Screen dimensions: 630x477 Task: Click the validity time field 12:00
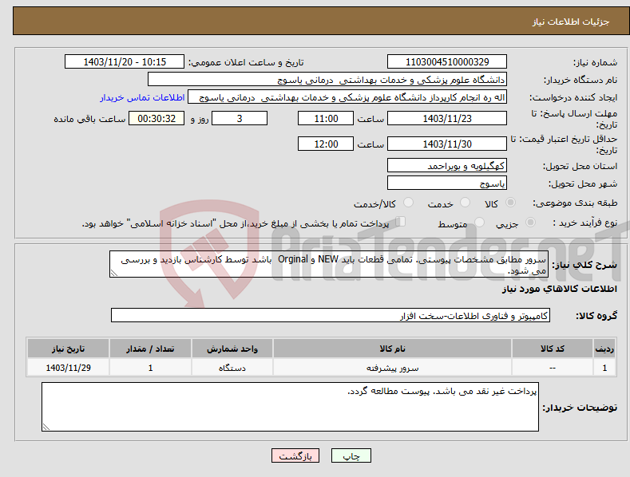(x=326, y=144)
